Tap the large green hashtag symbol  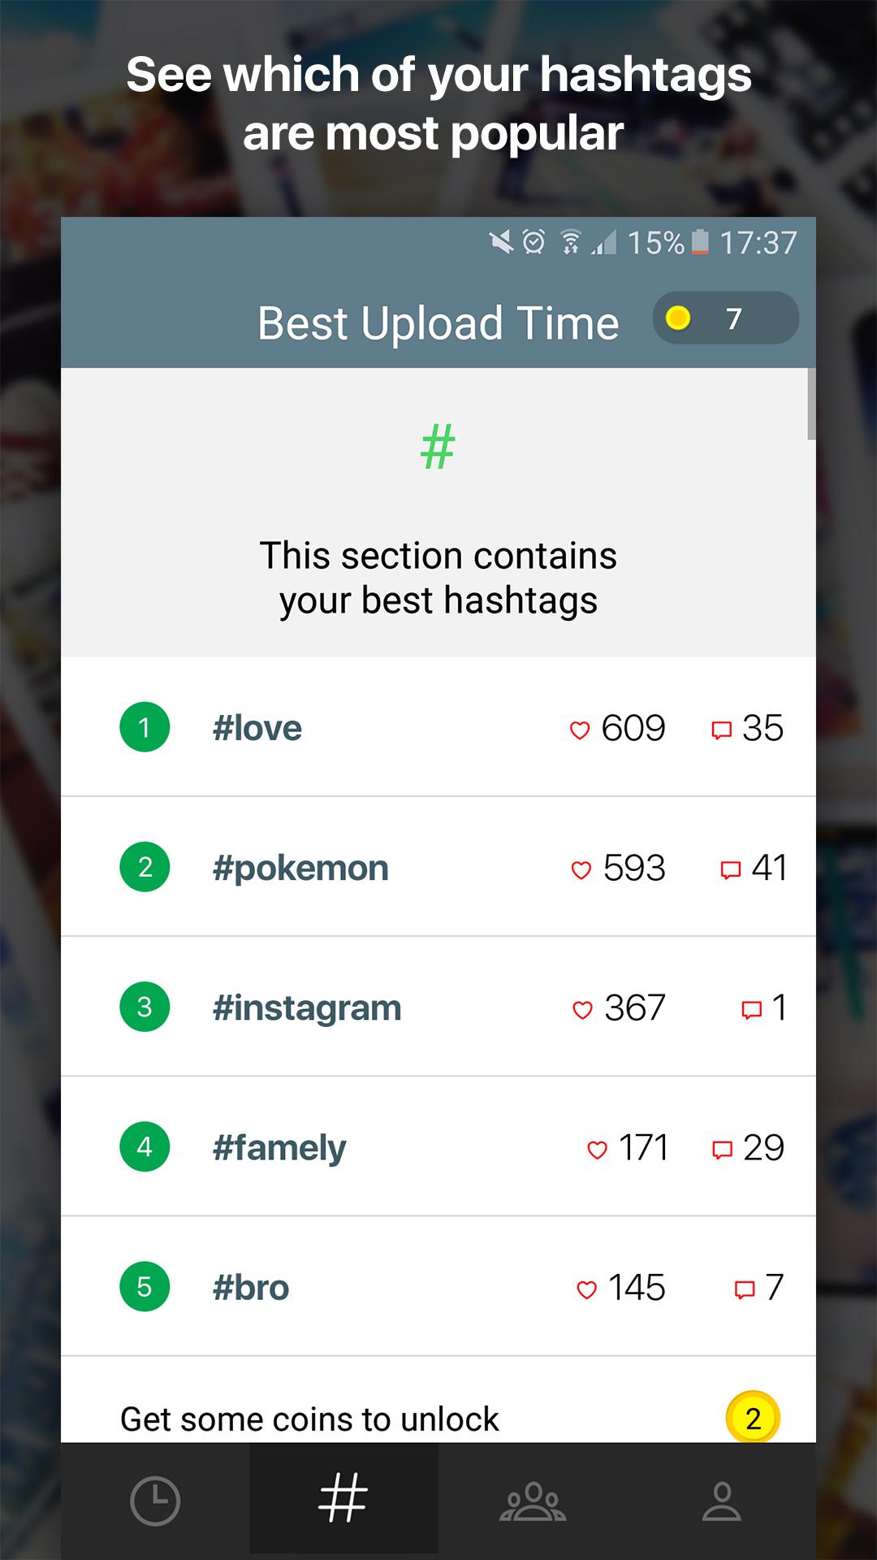(438, 447)
